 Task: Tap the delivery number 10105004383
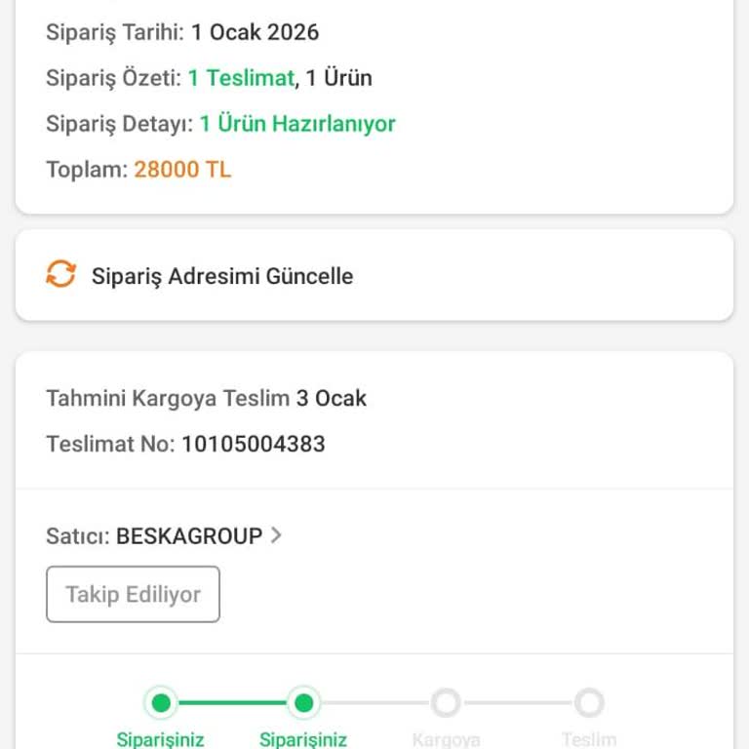click(253, 445)
